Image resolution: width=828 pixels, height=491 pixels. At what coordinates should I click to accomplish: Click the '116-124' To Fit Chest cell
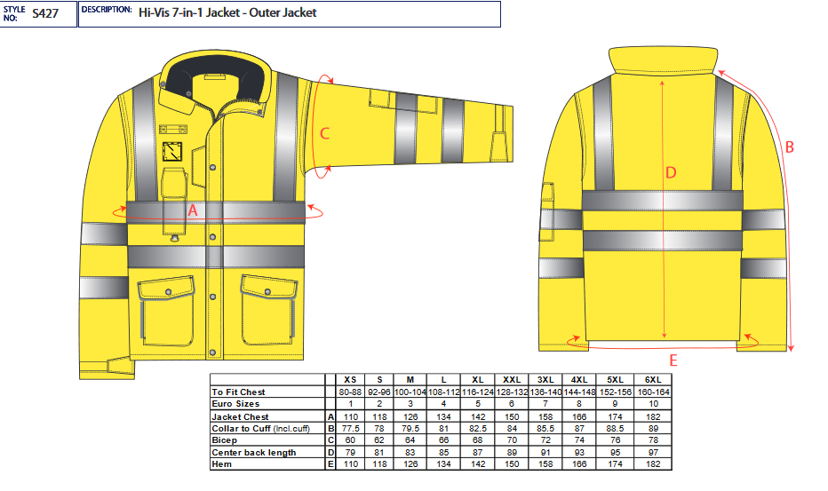point(478,392)
